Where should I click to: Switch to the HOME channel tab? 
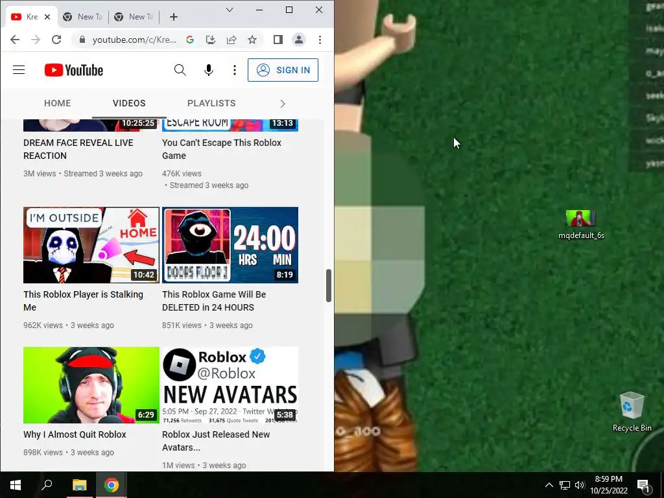58,103
